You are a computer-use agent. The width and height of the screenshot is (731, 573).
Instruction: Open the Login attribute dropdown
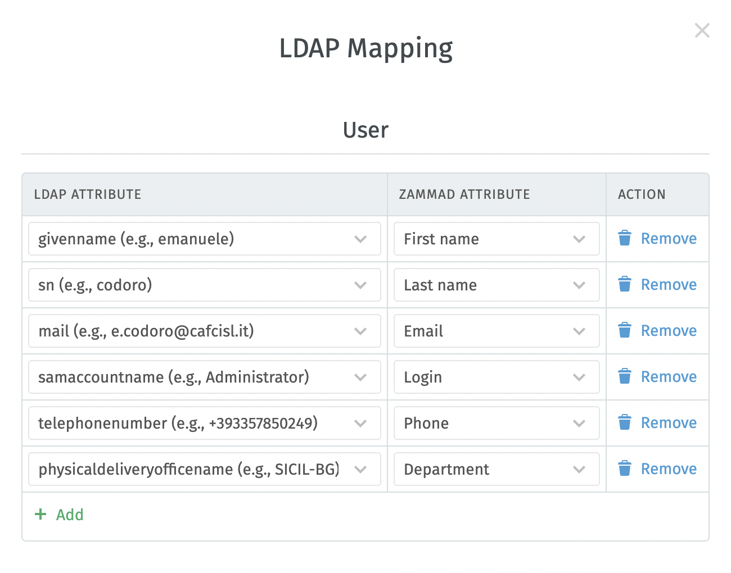(579, 377)
